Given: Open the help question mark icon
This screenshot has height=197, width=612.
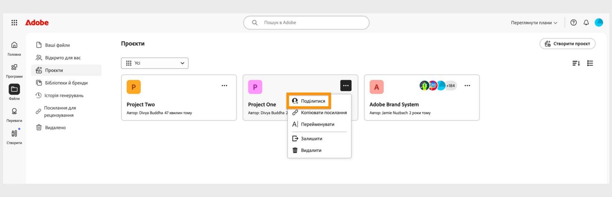Looking at the screenshot, I should (573, 23).
